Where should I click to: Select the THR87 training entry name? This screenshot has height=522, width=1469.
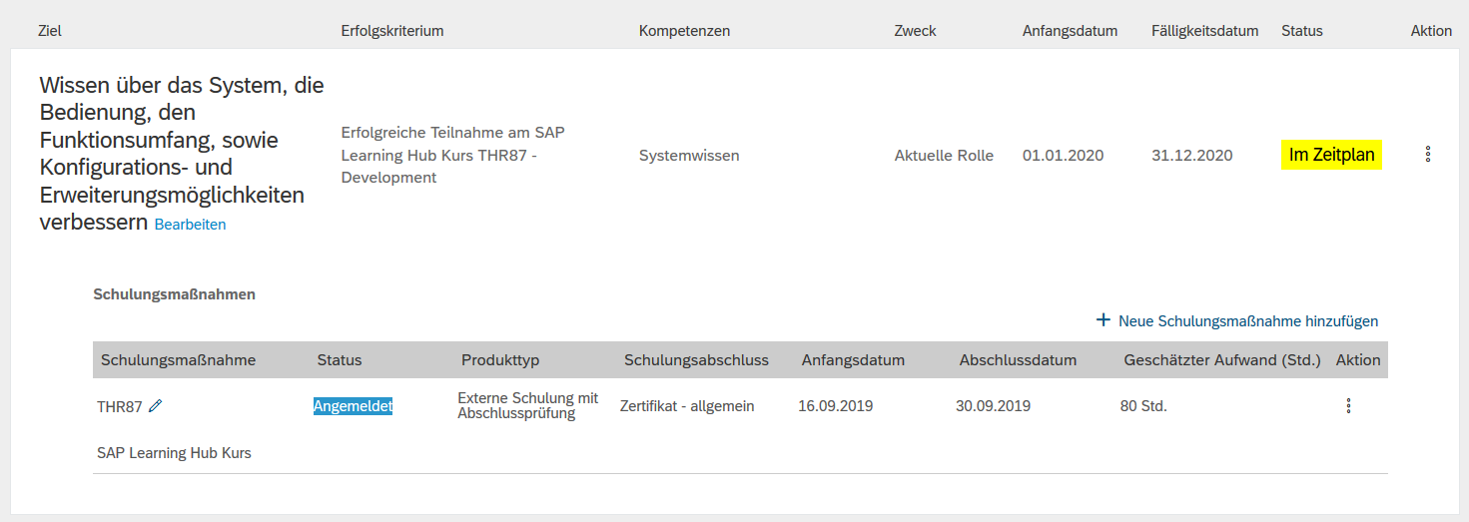click(x=120, y=406)
